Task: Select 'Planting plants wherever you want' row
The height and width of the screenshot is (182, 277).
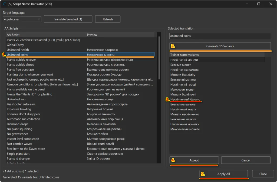Action: [x=80, y=74]
